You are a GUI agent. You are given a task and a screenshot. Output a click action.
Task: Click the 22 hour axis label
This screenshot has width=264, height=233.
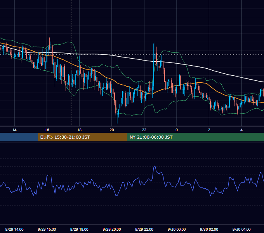pyautogui.click(x=144, y=130)
